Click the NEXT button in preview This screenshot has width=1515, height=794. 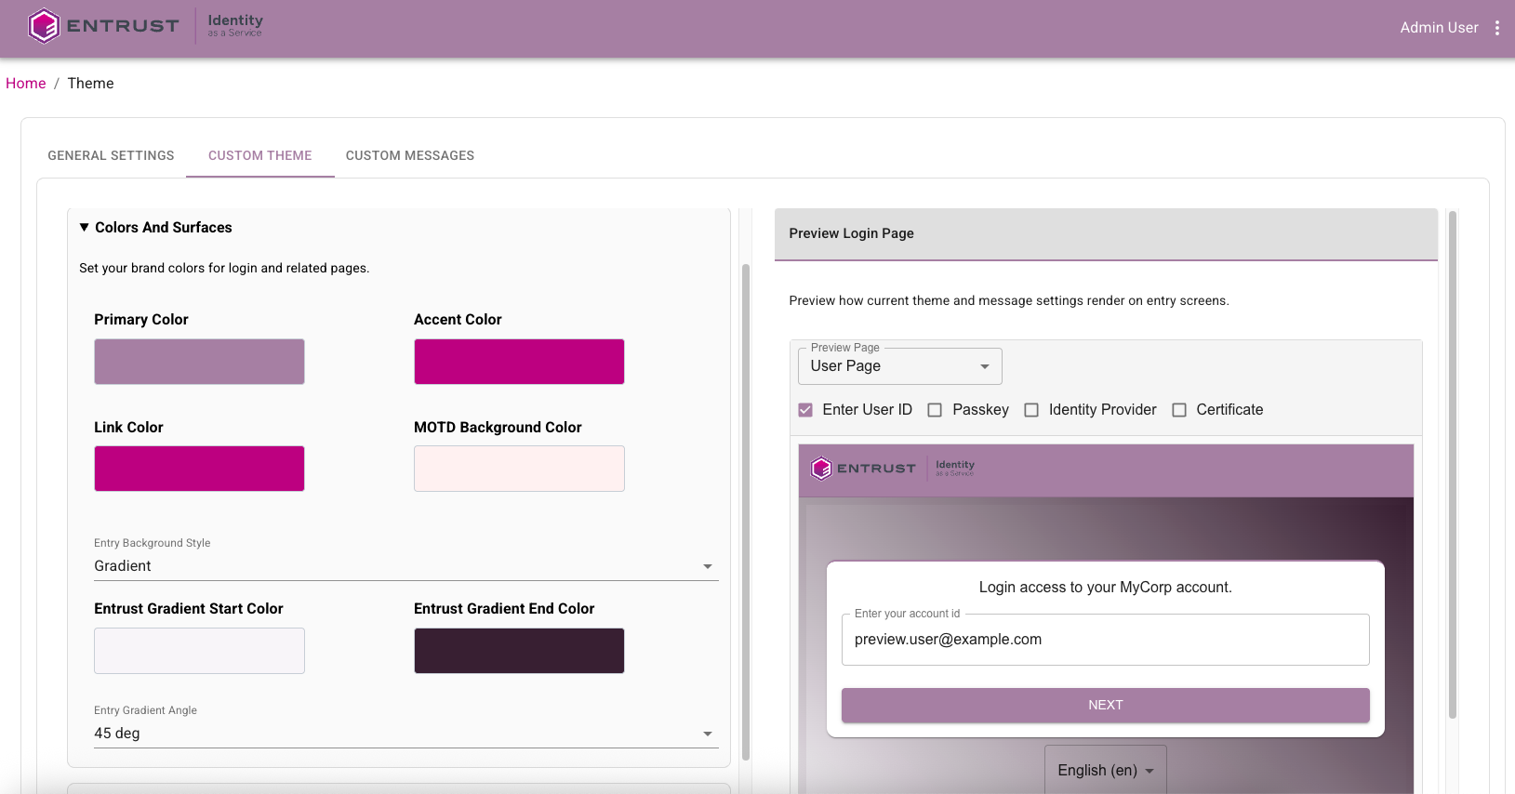point(1106,706)
